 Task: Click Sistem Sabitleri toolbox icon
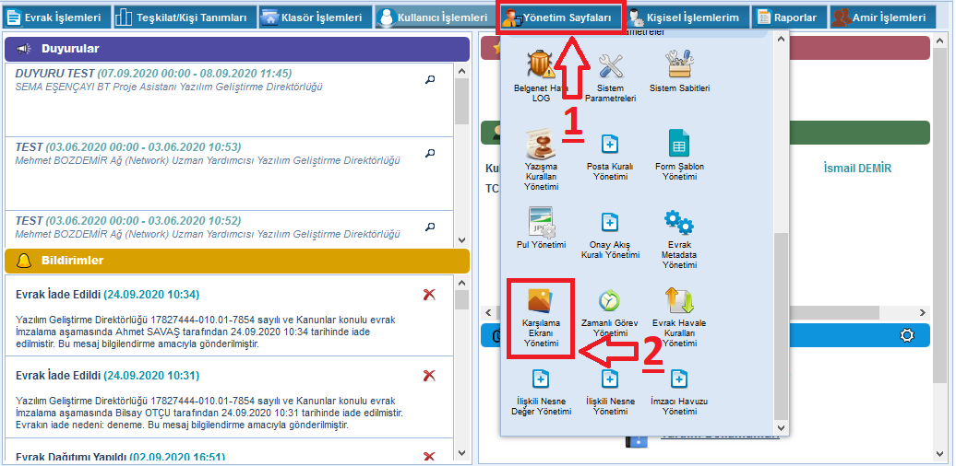point(679,64)
